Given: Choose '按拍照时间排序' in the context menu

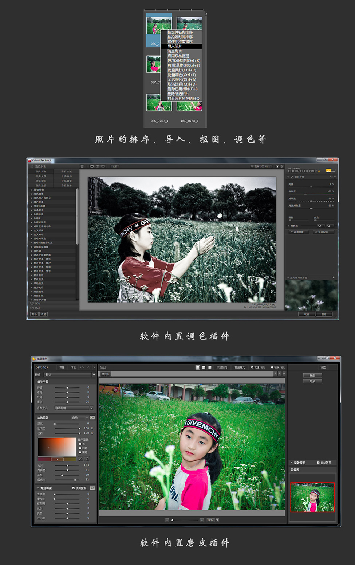Looking at the screenshot, I should tap(181, 37).
